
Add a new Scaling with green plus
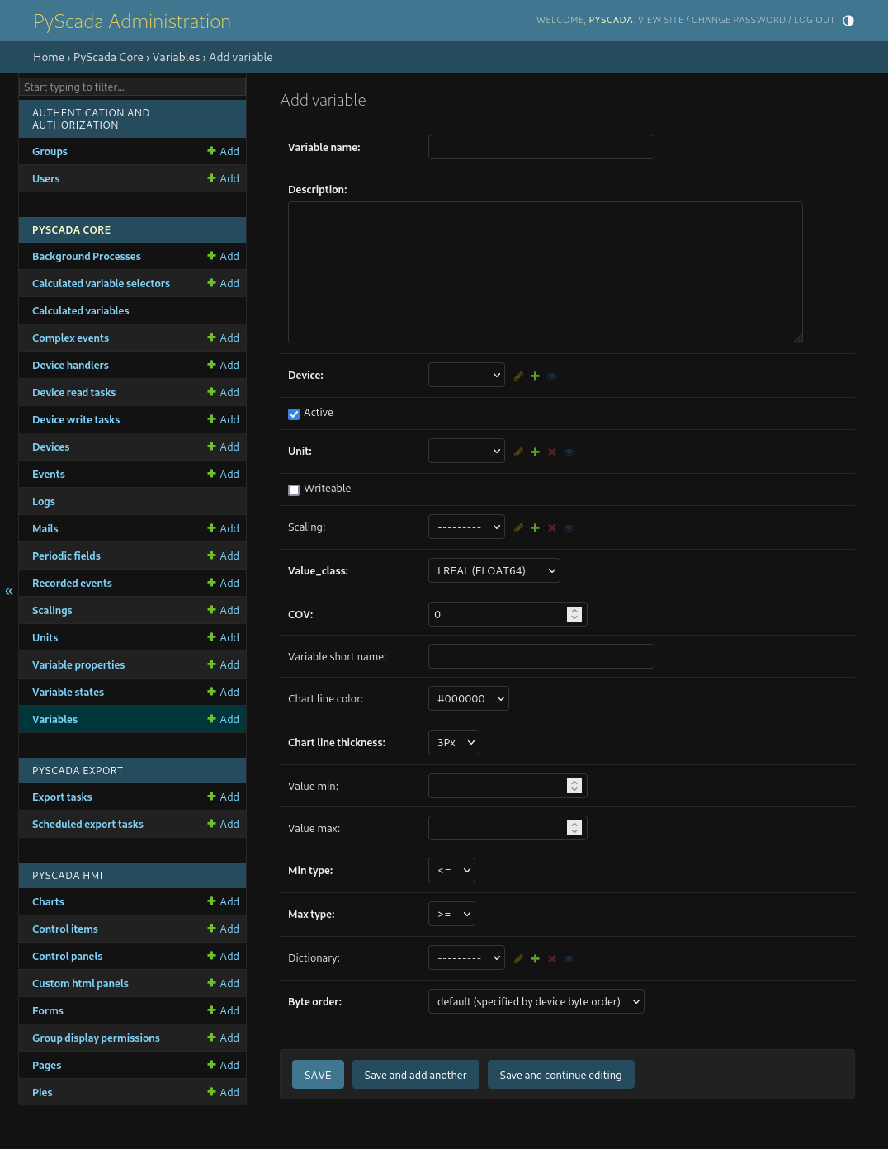coord(535,528)
